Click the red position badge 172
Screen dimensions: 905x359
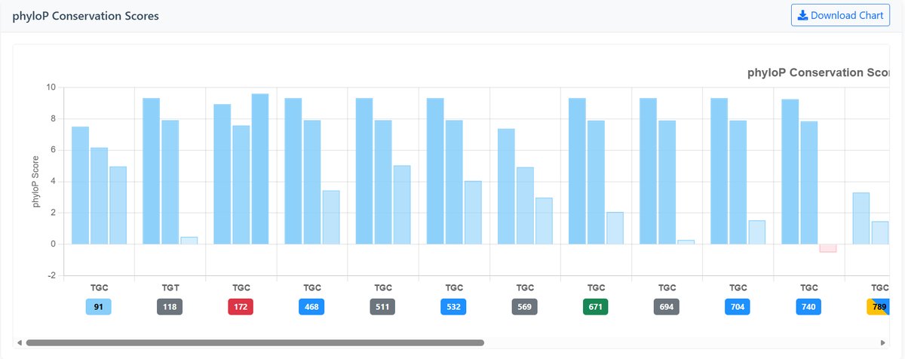pyautogui.click(x=241, y=307)
